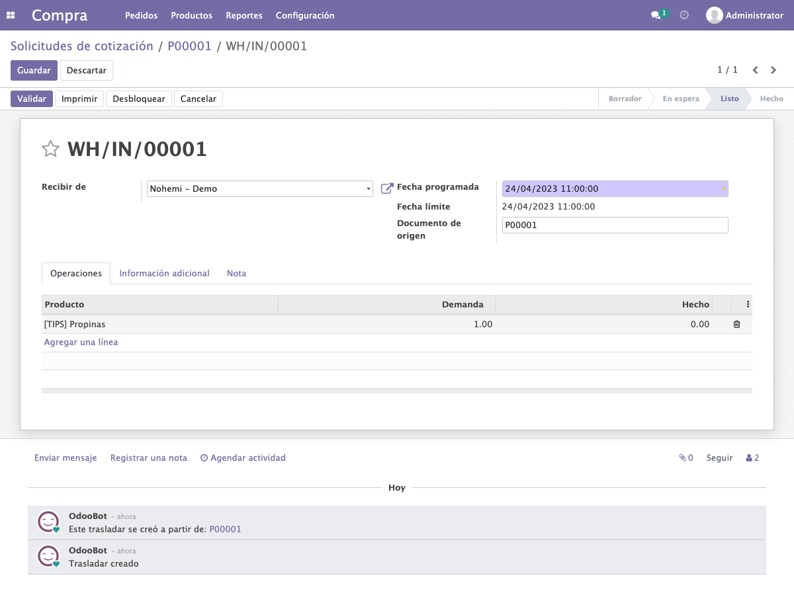Viewport: 794px width, 595px height.
Task: Select the Hecho status stage
Action: [x=772, y=99]
